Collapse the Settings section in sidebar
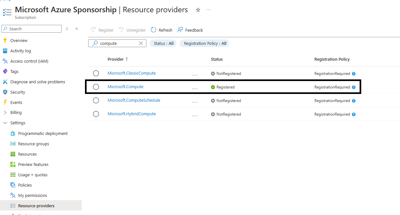The height and width of the screenshot is (215, 400). pos(5,123)
